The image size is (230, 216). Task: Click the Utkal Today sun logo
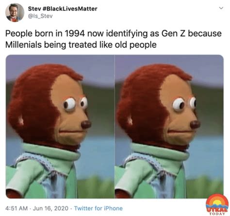217,203
